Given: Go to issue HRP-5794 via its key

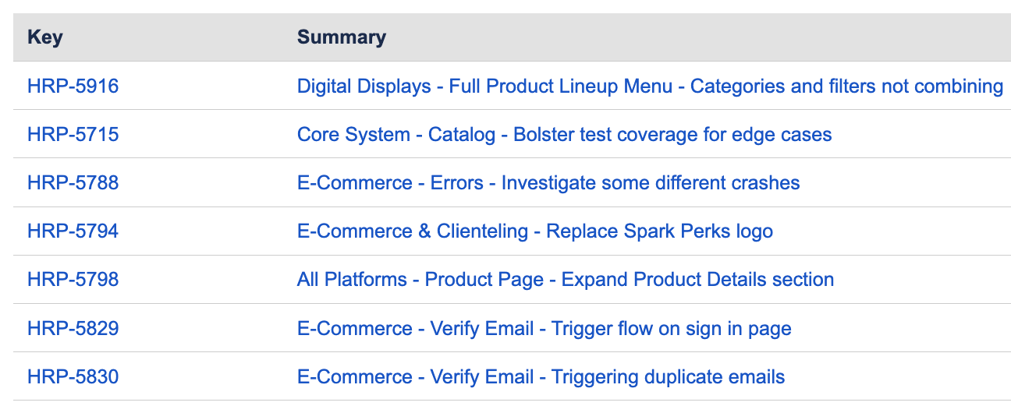Looking at the screenshot, I should 73,231.
